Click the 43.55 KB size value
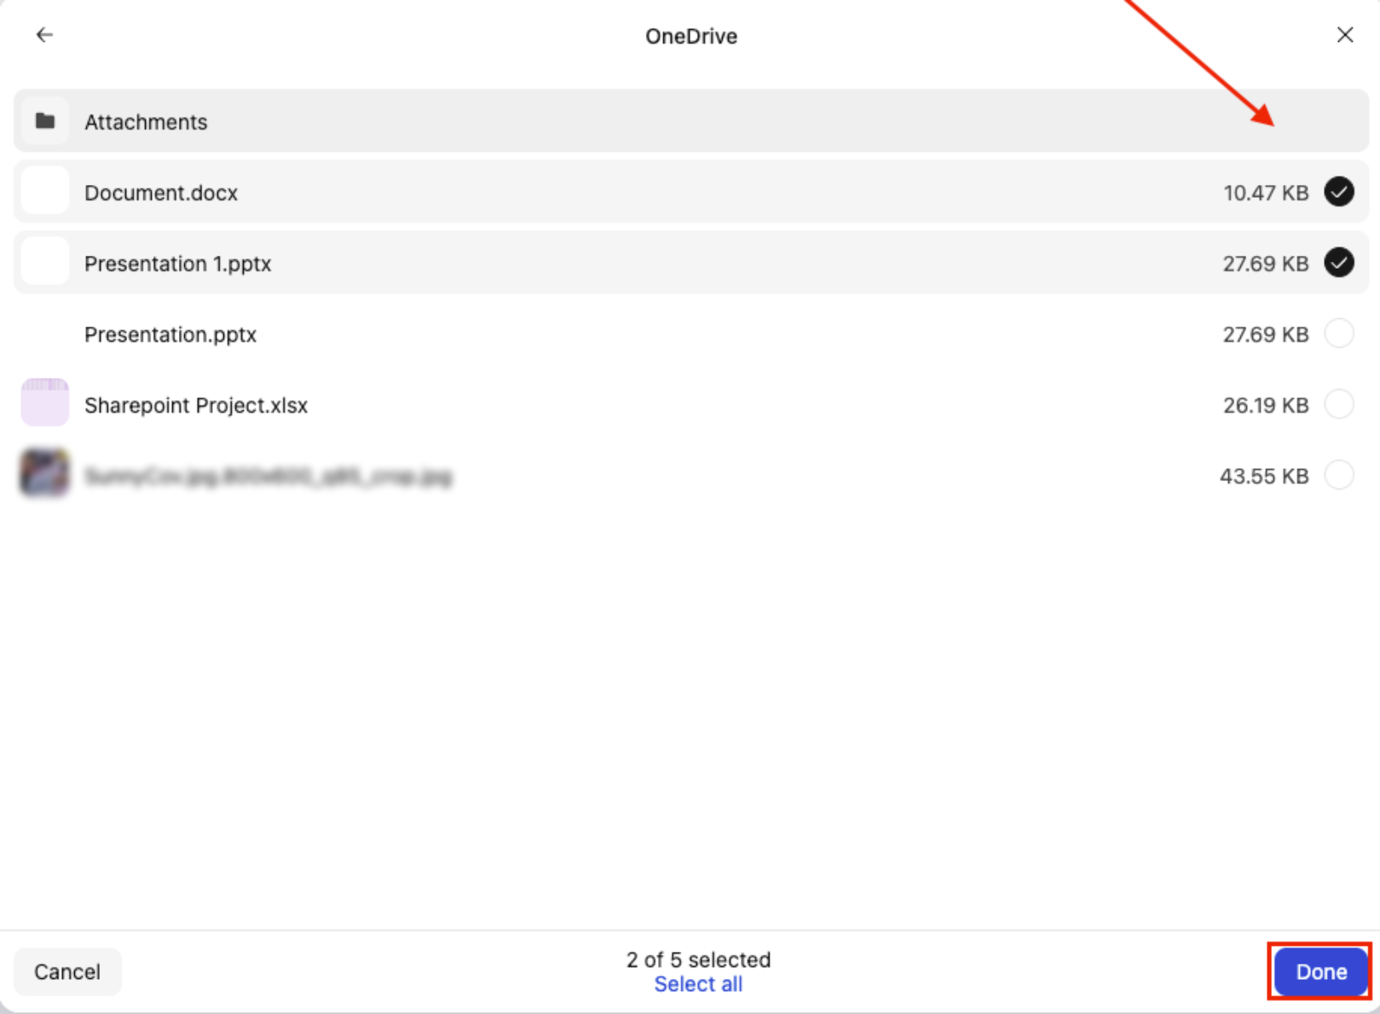This screenshot has width=1380, height=1014. 1264,476
